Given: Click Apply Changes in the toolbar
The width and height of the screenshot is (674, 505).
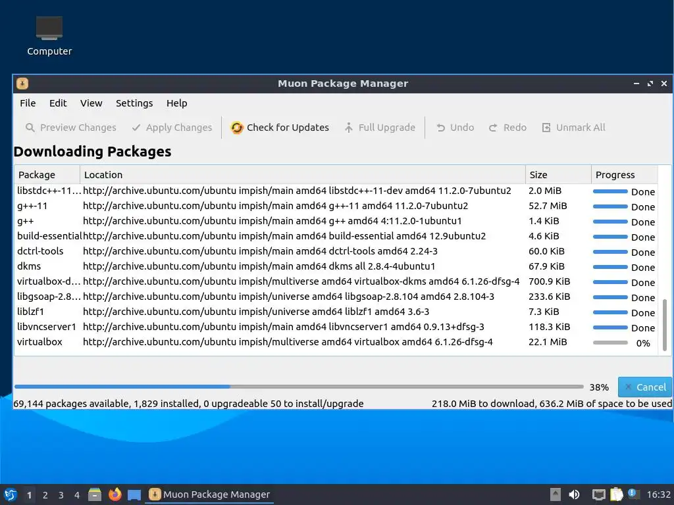Looking at the screenshot, I should (172, 128).
